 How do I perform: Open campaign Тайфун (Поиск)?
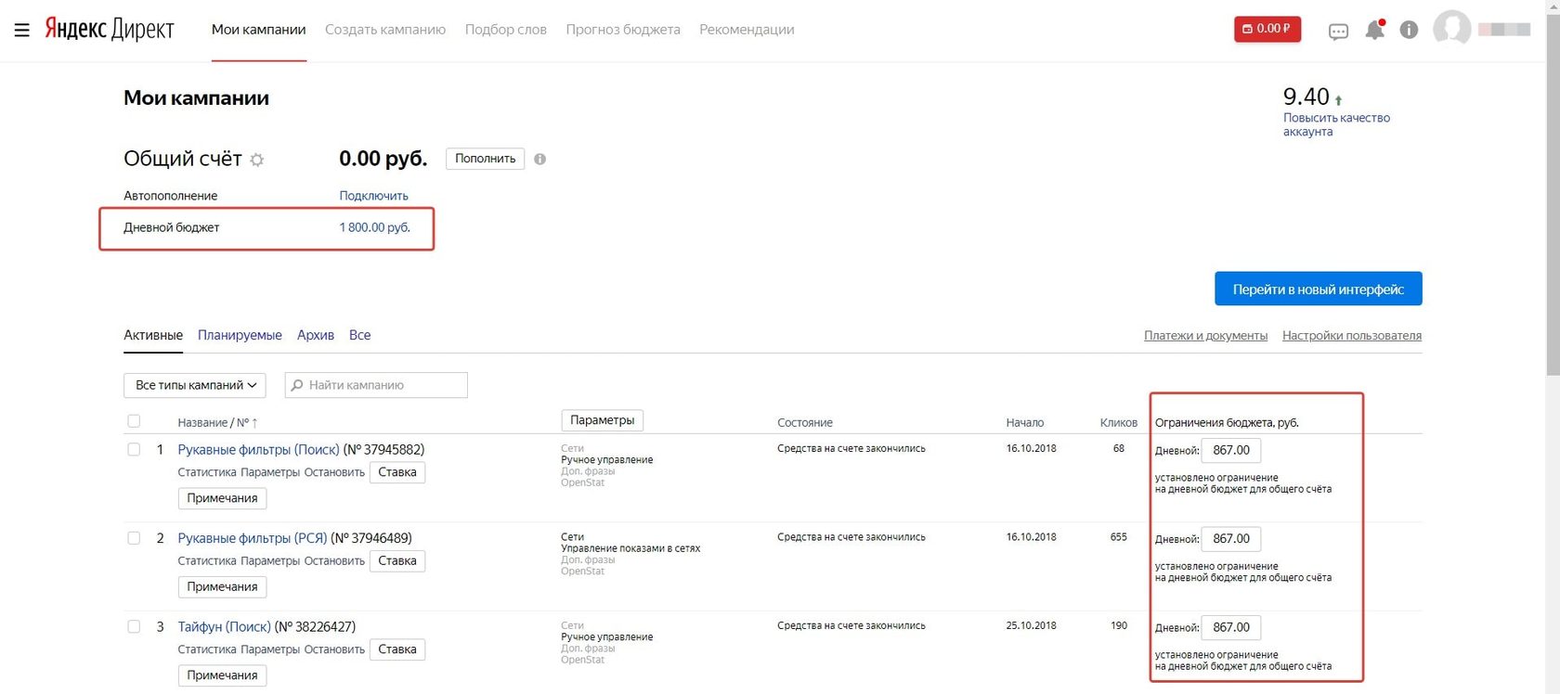[225, 626]
